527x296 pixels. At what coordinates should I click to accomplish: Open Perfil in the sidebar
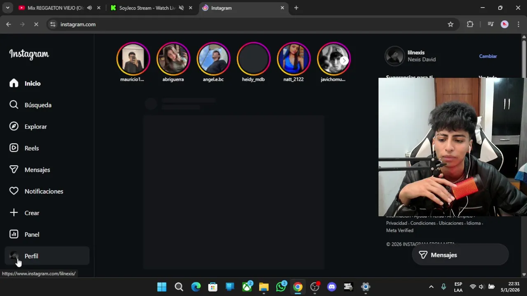click(47, 256)
